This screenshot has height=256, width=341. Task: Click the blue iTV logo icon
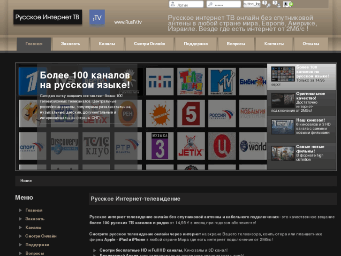tap(97, 17)
